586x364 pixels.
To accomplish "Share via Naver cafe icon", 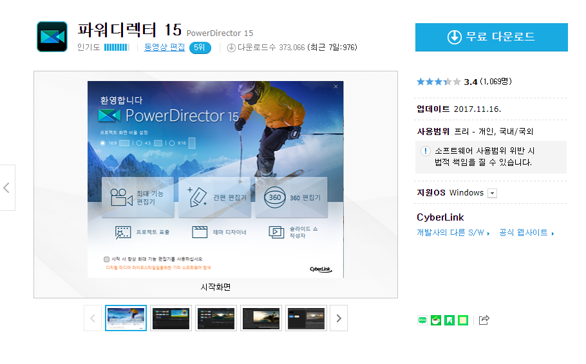I will pyautogui.click(x=436, y=320).
